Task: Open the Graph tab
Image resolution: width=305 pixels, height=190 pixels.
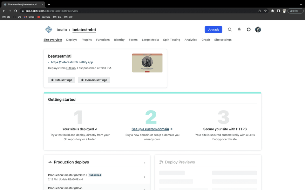Action: click(x=206, y=40)
